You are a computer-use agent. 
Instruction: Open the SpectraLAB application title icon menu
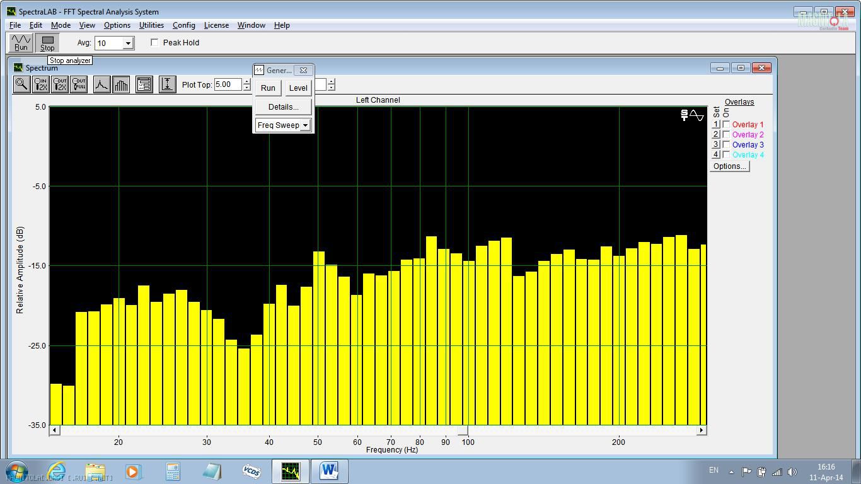(11, 11)
